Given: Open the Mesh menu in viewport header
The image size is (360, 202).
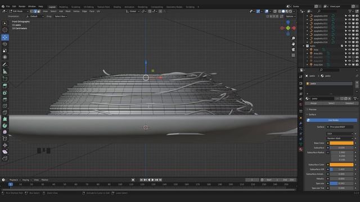Looking at the screenshot, I should 68,11.
